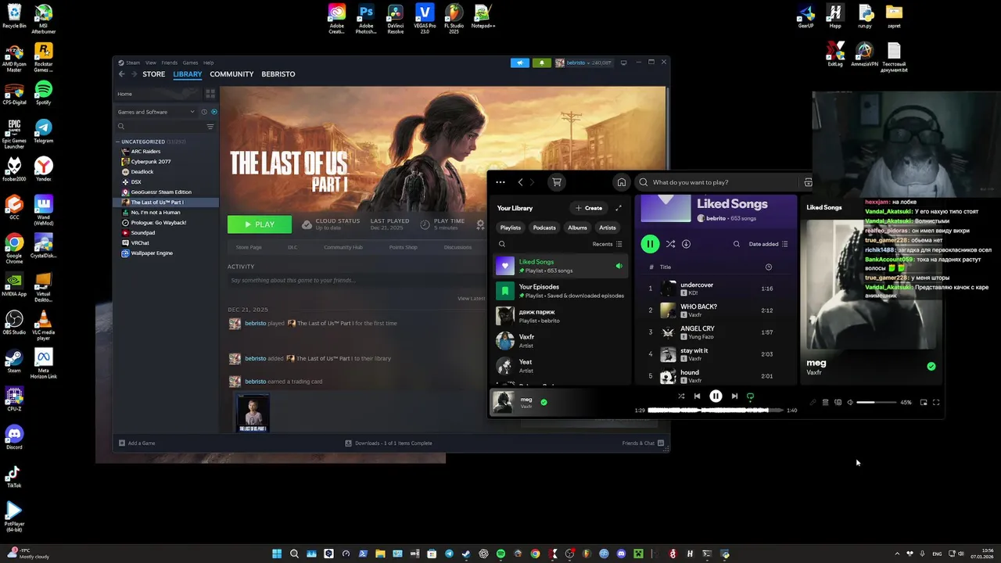Go back in Spotify navigation
Viewport: 1001px width, 563px height.
point(521,182)
